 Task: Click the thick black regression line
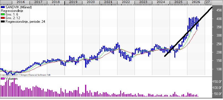click(x=188, y=32)
